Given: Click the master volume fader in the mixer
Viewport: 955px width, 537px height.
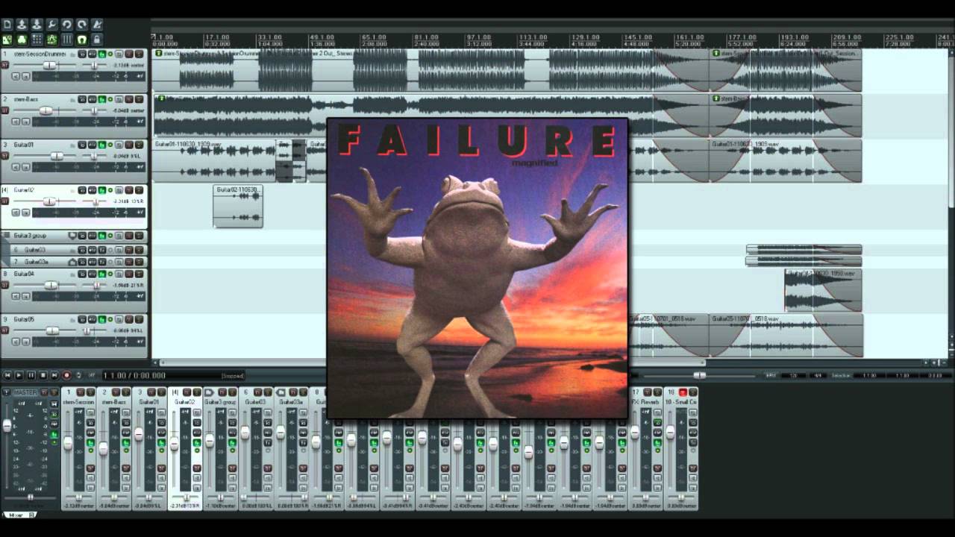Looking at the screenshot, I should pos(7,427).
